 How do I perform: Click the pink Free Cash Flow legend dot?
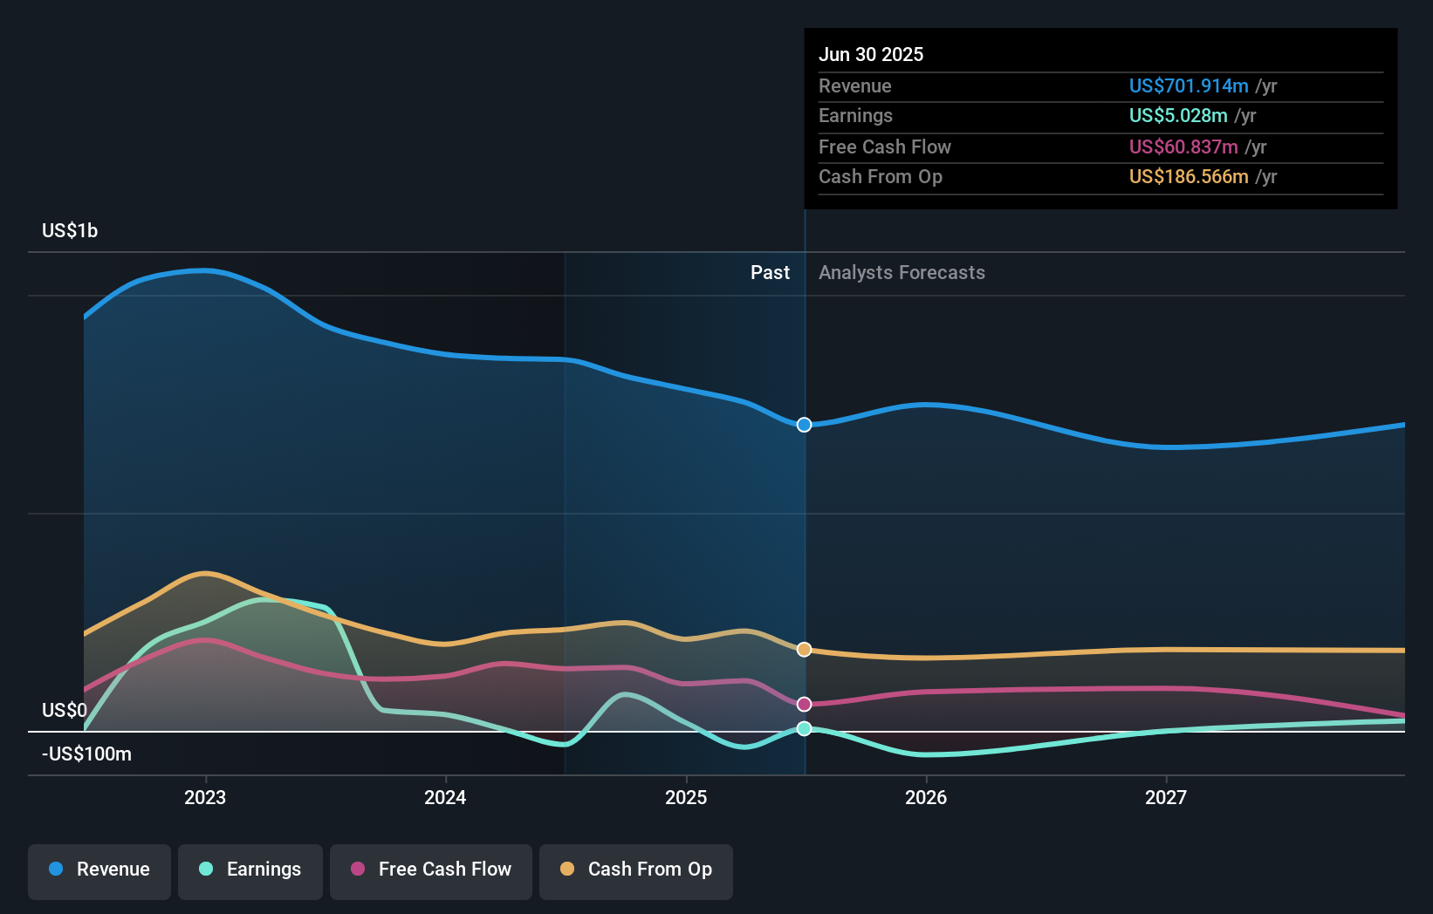[358, 869]
